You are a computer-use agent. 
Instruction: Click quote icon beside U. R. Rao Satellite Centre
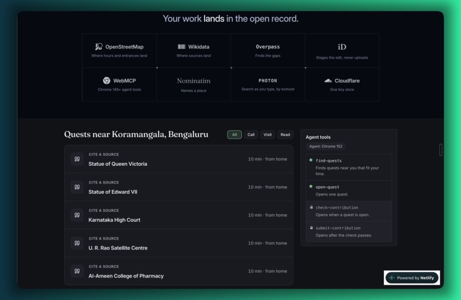pyautogui.click(x=77, y=243)
